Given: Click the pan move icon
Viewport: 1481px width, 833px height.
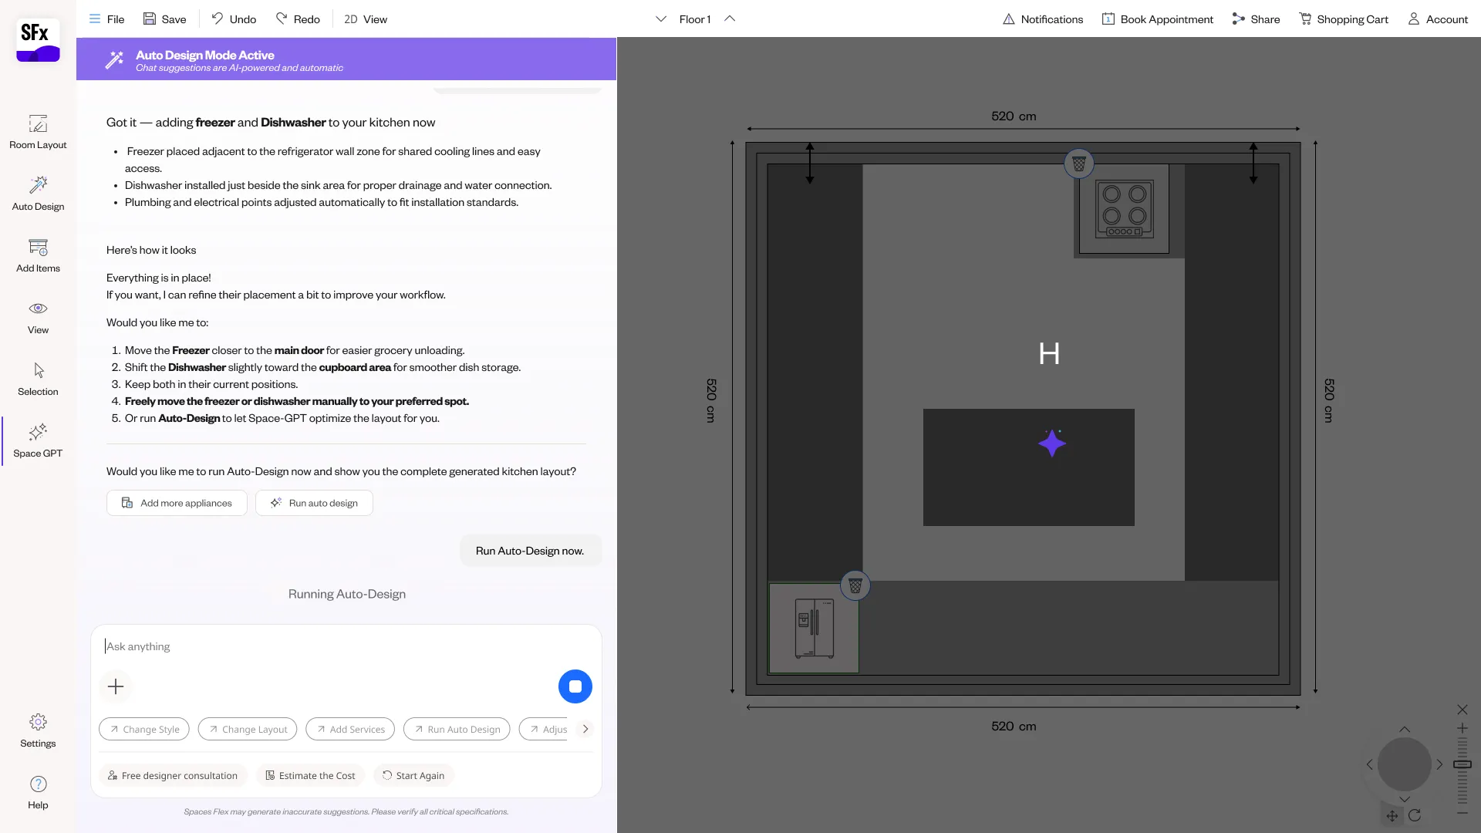Looking at the screenshot, I should pyautogui.click(x=1392, y=815).
